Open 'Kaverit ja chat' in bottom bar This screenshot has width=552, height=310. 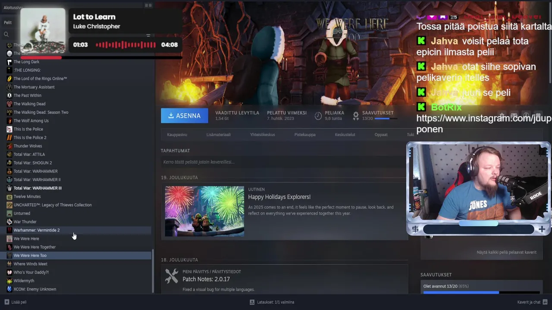click(x=529, y=302)
